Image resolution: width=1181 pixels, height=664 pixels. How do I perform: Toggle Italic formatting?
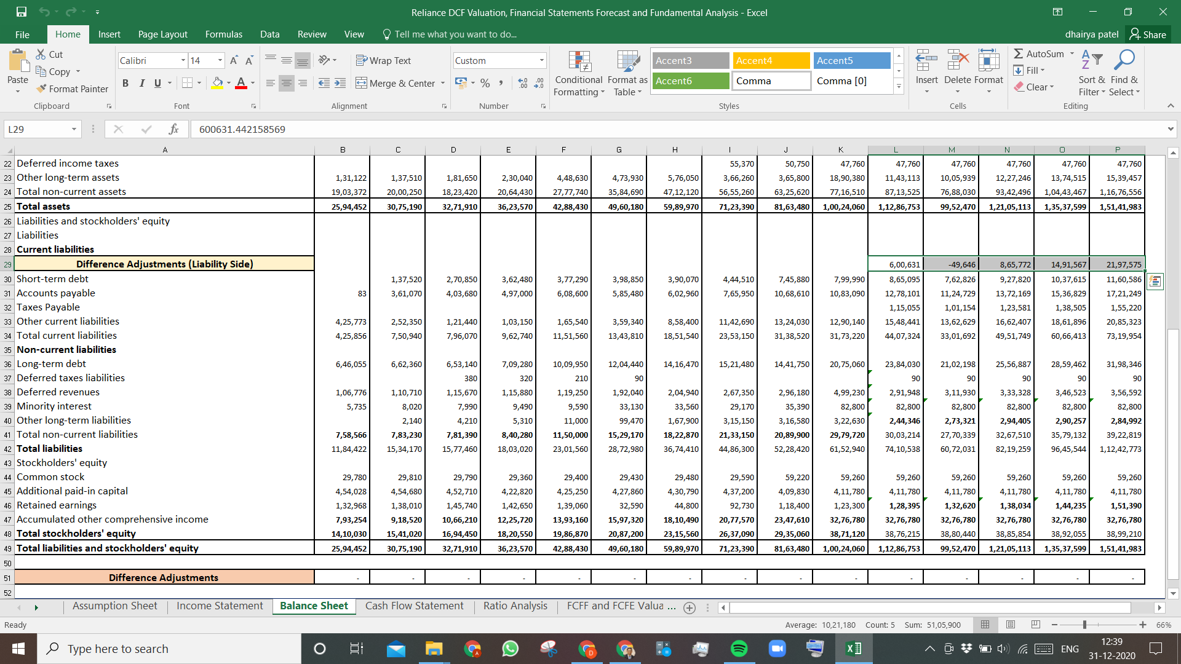(141, 83)
